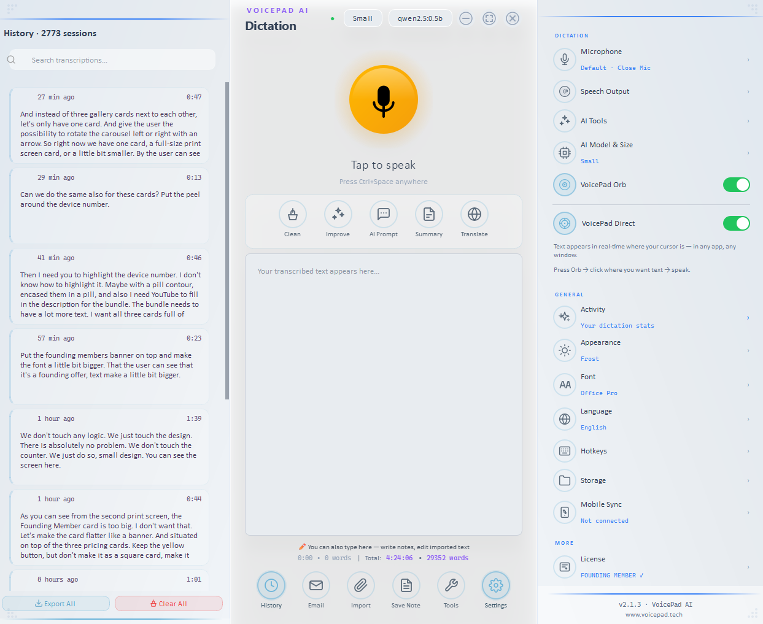Viewport: 763px width, 624px height.
Task: Click the 29352 words total counter
Action: click(x=447, y=558)
